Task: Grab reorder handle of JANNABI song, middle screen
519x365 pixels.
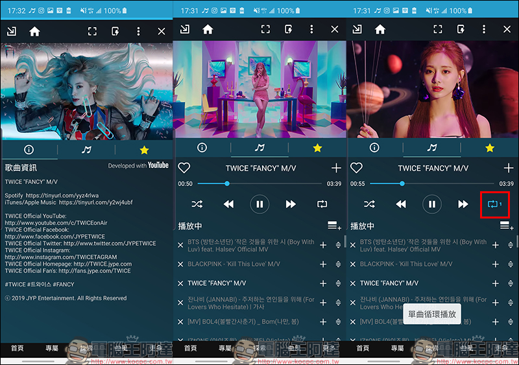Action: coord(338,303)
